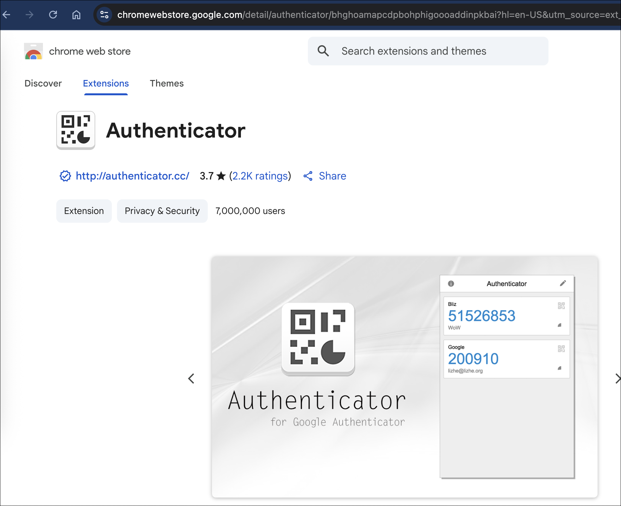
Task: Open site permission settings in the address bar
Action: (104, 15)
